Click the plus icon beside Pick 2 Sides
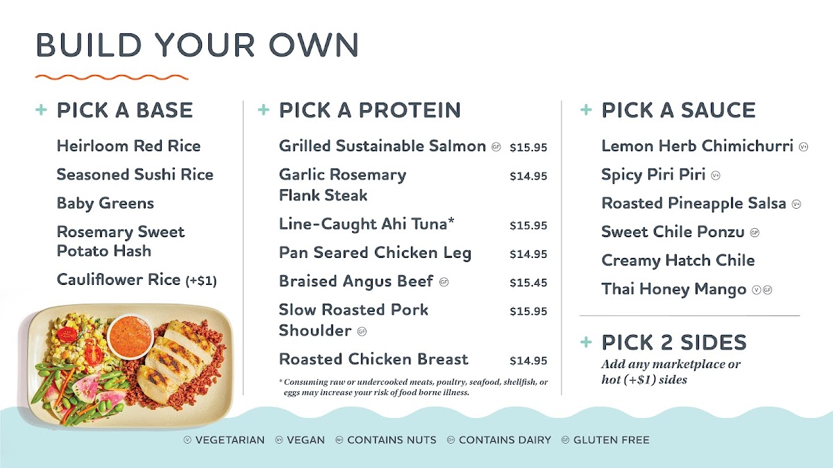This screenshot has width=833, height=468. [587, 342]
